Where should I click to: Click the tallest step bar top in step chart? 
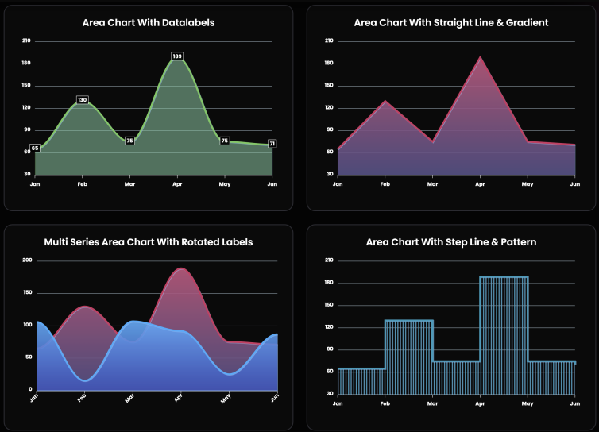[504, 277]
